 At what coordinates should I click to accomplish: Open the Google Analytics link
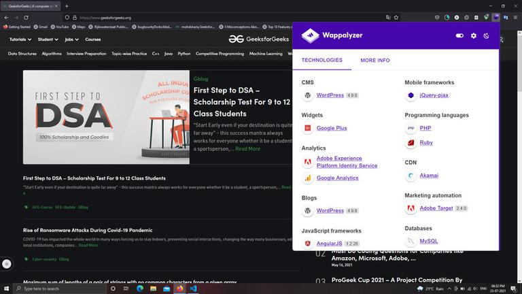coord(337,178)
